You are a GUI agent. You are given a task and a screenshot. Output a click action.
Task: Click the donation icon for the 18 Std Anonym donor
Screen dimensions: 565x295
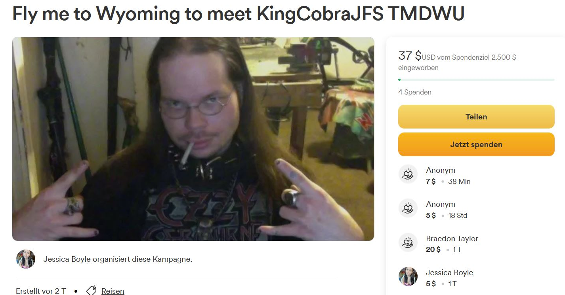(x=408, y=208)
